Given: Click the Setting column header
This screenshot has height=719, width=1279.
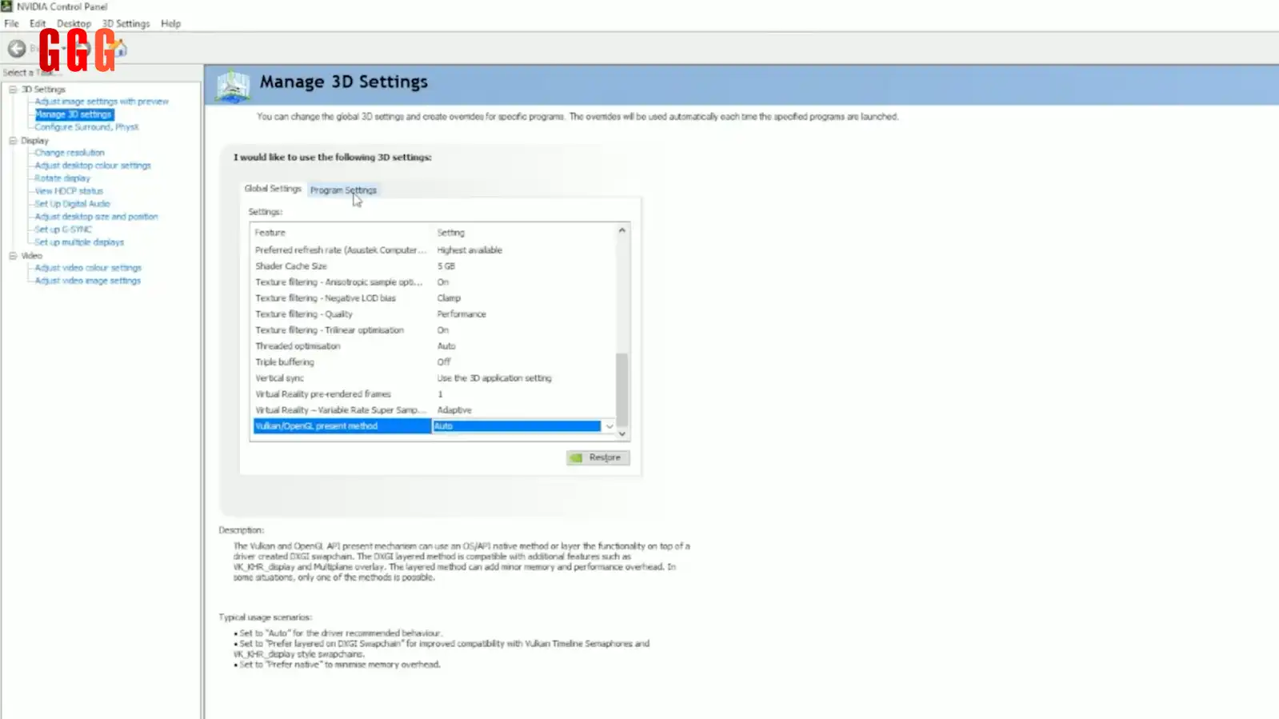Looking at the screenshot, I should point(450,233).
